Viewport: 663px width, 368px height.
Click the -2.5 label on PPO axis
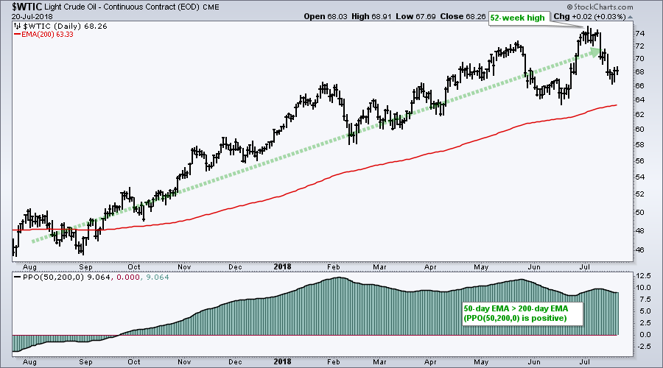pyautogui.click(x=644, y=347)
